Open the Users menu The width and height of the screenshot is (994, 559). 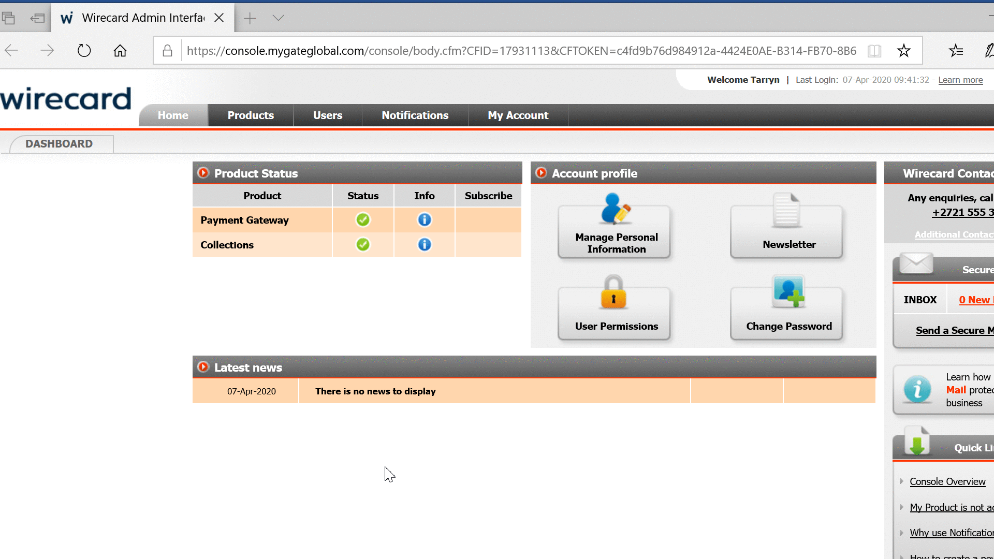[328, 115]
